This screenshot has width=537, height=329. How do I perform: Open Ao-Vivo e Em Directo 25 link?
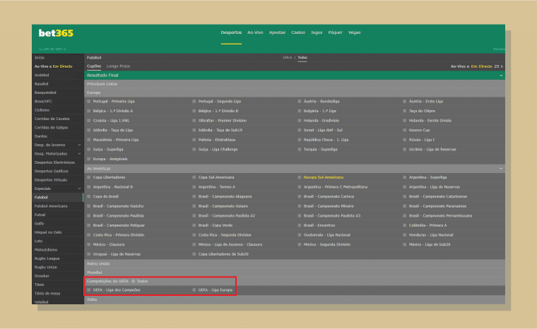coord(477,66)
